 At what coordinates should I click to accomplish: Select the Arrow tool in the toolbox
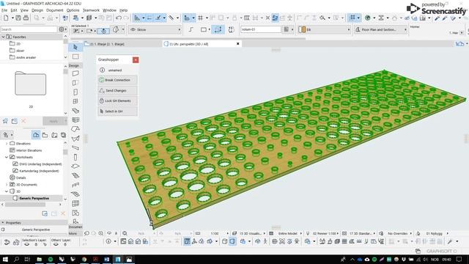pos(75,47)
